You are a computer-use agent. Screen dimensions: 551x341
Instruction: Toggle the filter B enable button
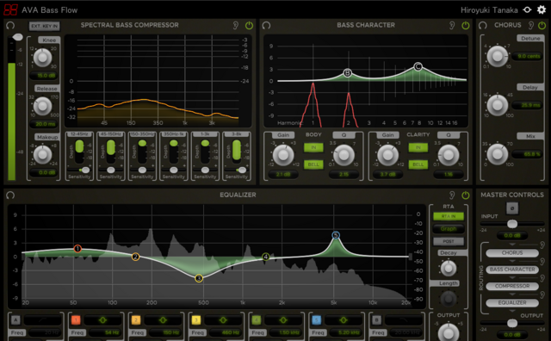click(x=376, y=320)
